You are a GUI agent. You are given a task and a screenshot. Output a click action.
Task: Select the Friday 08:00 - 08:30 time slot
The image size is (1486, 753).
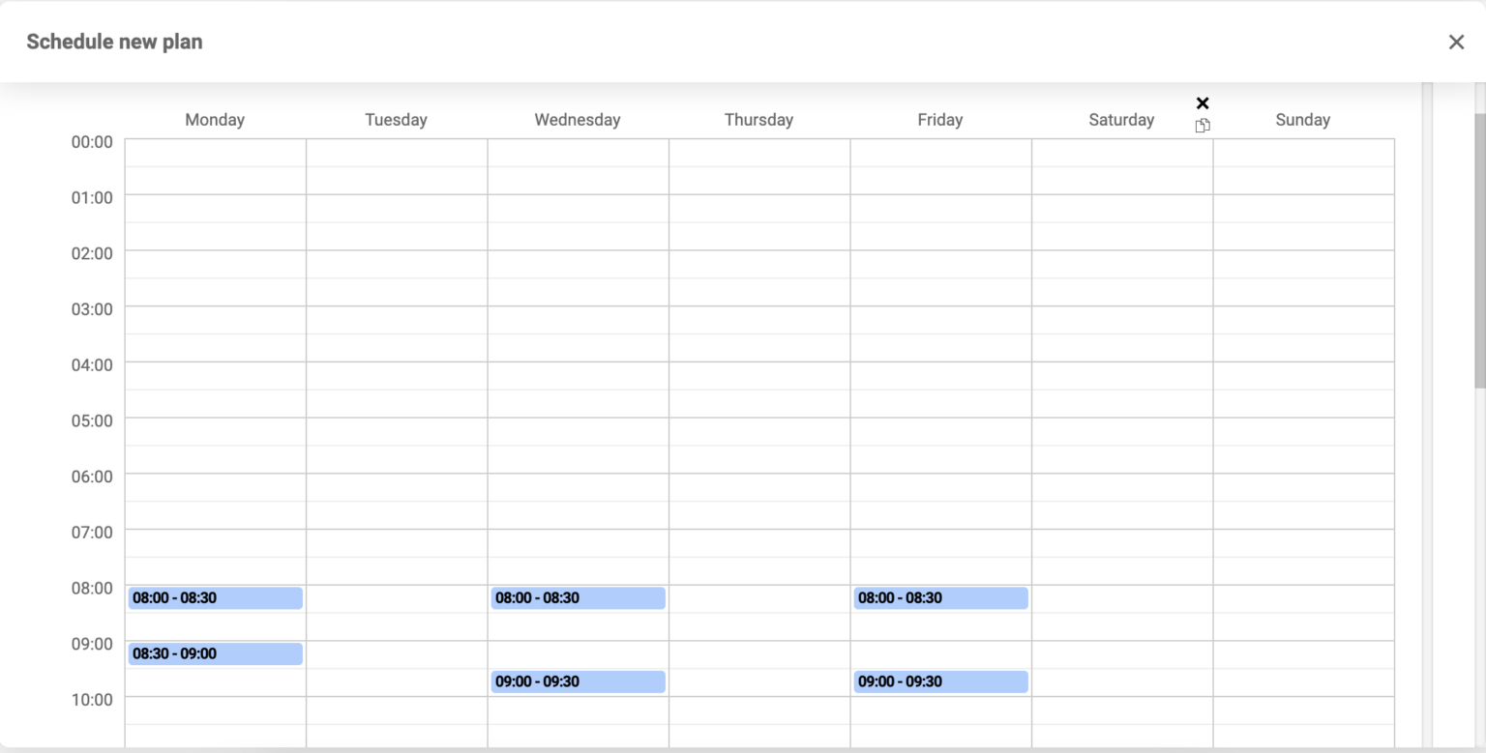tap(940, 597)
